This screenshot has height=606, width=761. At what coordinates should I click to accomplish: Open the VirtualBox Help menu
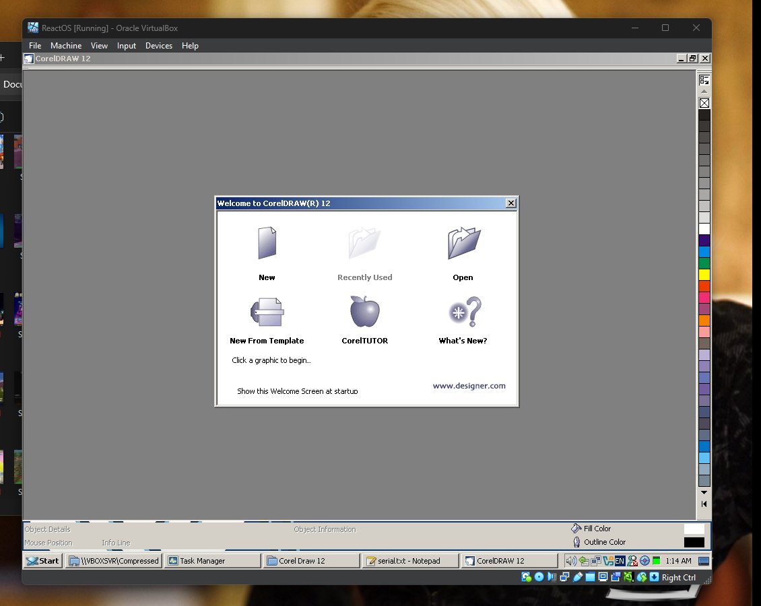coord(190,46)
